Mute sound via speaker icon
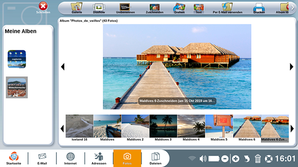The width and height of the screenshot is (298, 167). coord(203,158)
